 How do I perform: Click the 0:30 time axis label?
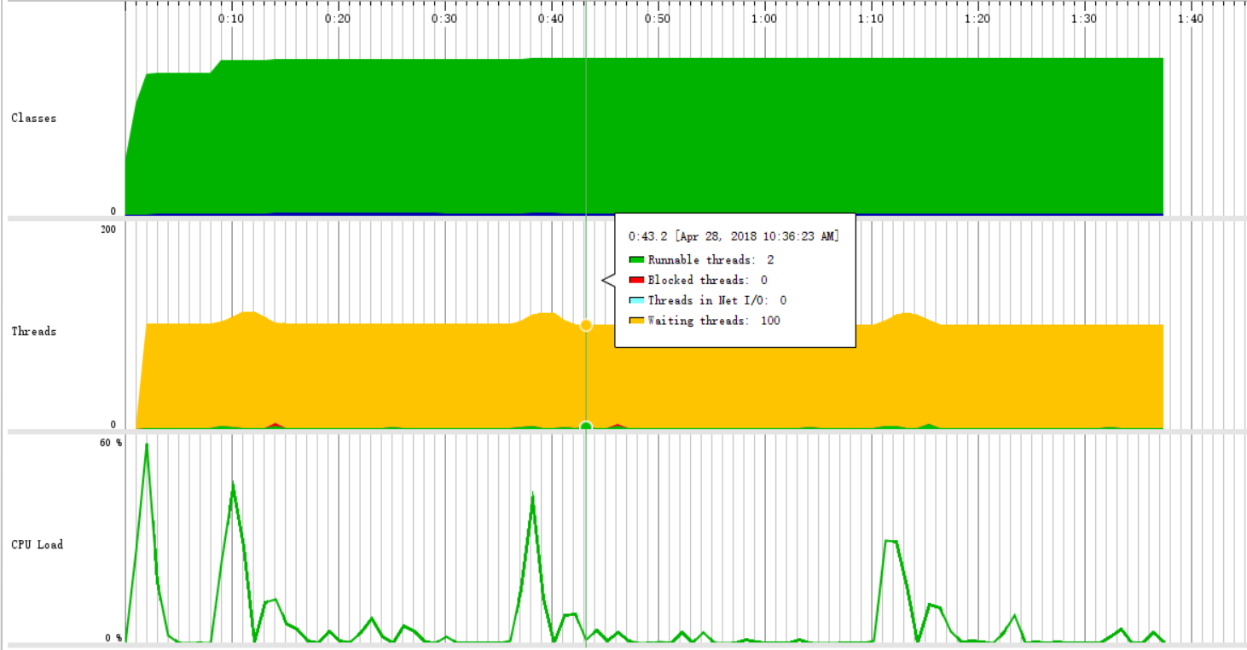(444, 19)
